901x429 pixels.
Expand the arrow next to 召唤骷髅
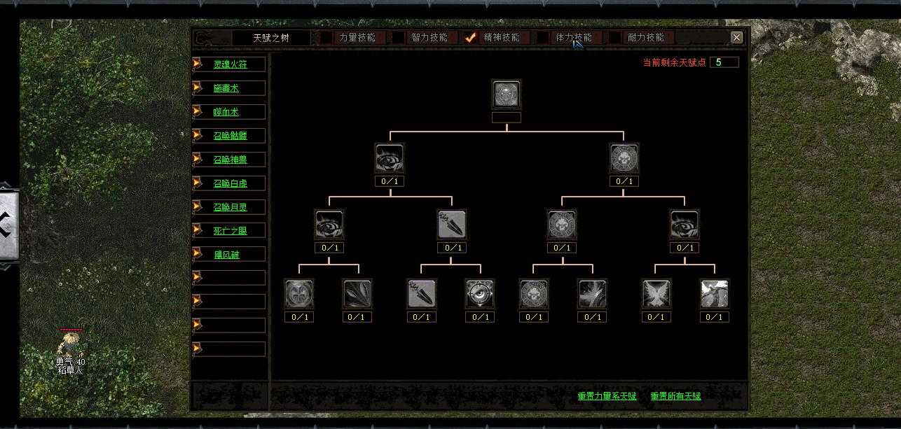[x=198, y=136]
